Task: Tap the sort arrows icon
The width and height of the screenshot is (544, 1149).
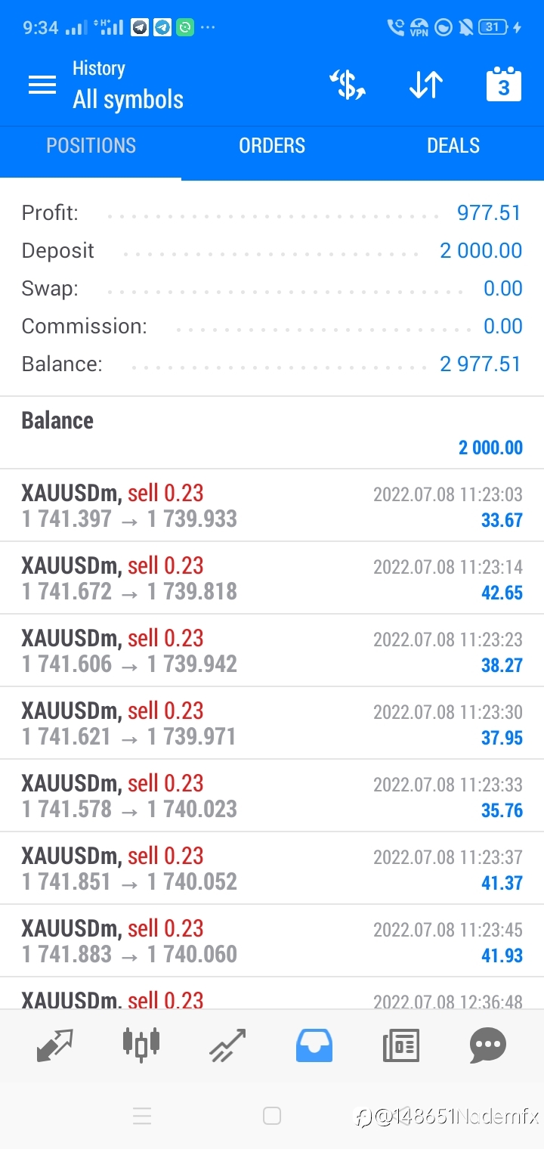Action: point(426,85)
